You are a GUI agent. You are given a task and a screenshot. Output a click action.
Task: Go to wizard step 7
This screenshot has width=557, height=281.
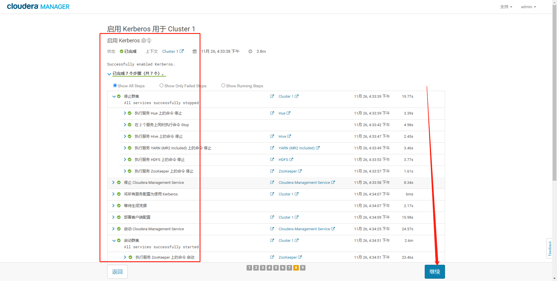289,268
